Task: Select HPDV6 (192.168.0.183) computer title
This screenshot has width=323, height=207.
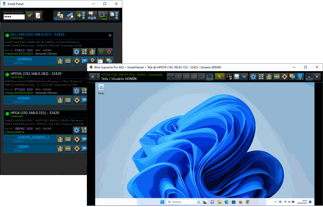Action: point(36,73)
